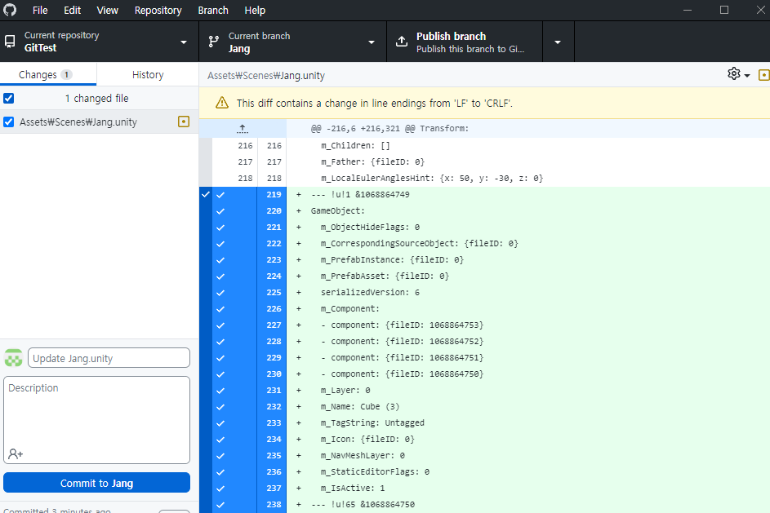The image size is (770, 513).
Task: Click line 219 text !u!1 &1068864749
Action: [x=360, y=194]
